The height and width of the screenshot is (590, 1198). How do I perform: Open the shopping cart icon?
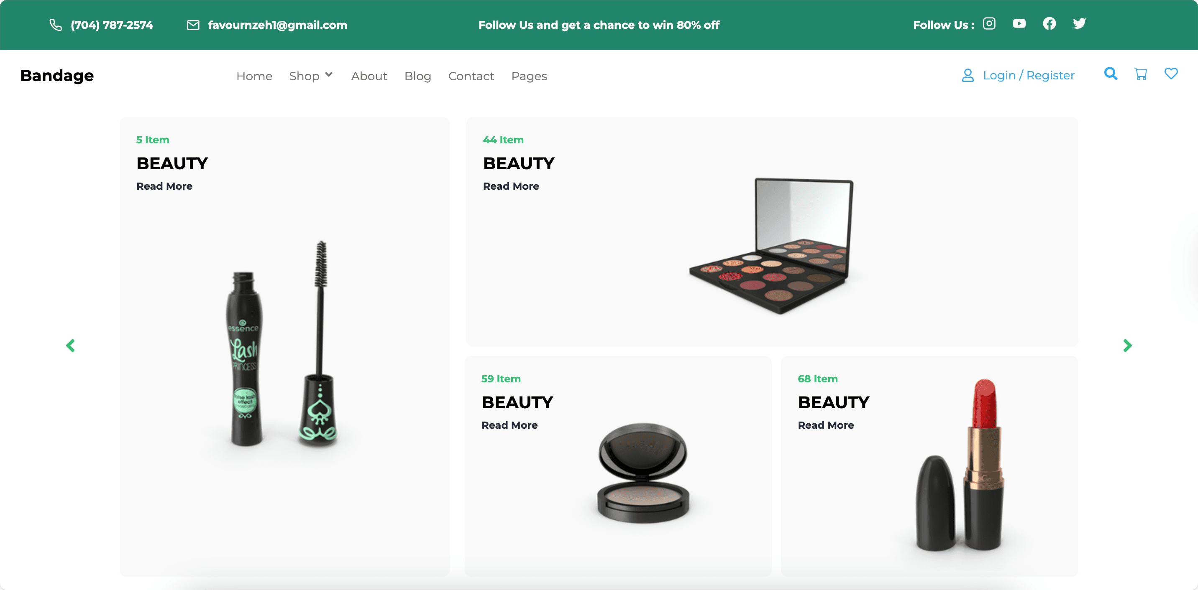pyautogui.click(x=1140, y=74)
